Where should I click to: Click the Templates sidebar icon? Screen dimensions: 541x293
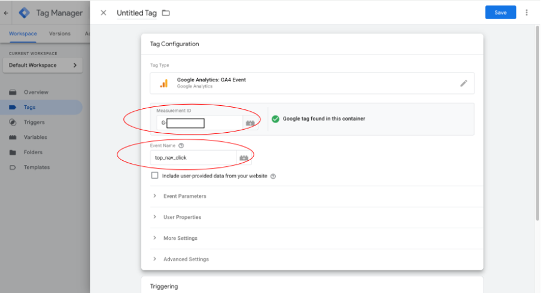(13, 167)
